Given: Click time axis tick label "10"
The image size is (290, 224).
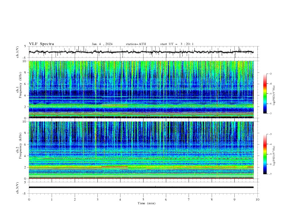Looking at the screenshot, I should click(x=257, y=199).
